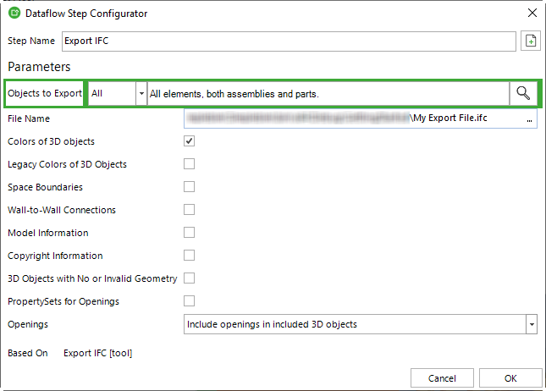The width and height of the screenshot is (546, 391).
Task: Cancel the step configuration
Action: coord(442,378)
